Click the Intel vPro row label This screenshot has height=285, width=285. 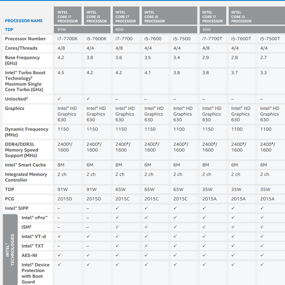(34, 218)
